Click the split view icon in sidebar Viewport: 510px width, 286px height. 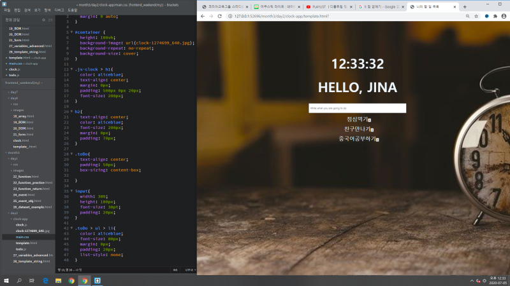click(x=50, y=20)
